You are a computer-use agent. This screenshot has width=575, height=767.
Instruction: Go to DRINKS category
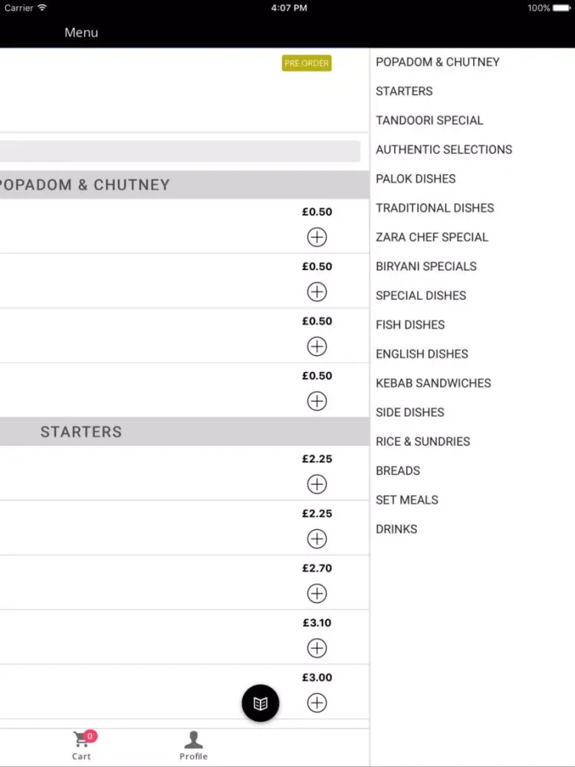point(396,528)
